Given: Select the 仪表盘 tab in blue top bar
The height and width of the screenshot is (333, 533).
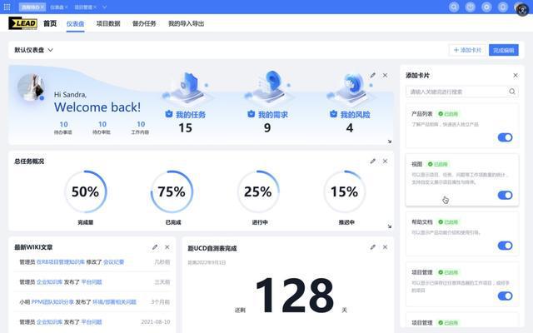Looking at the screenshot, I should tap(57, 7).
